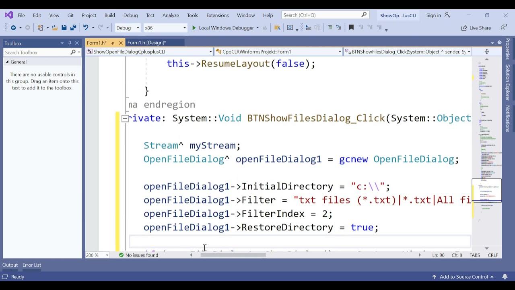
Task: Click Add to Source Control
Action: tap(463, 277)
